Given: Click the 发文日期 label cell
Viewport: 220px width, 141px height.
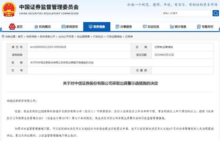Looking at the screenshot, I should coord(141,55).
